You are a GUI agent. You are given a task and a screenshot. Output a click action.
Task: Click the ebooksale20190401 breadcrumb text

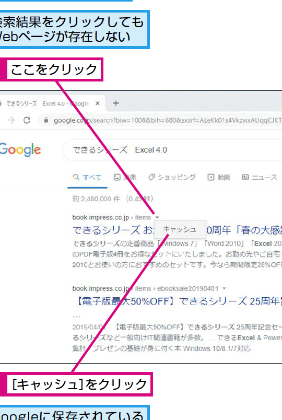point(187,289)
